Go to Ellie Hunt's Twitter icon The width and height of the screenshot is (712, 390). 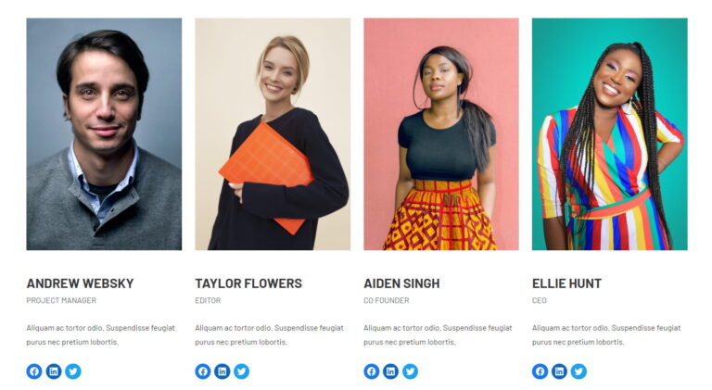[578, 371]
